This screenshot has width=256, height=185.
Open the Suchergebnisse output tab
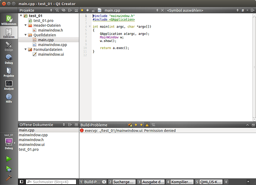[122, 182]
